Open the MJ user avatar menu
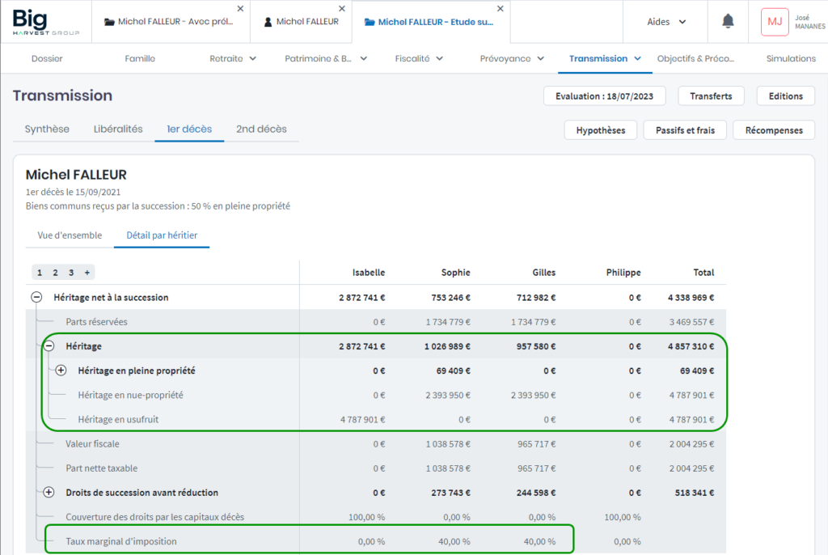The height and width of the screenshot is (555, 828). 774,22
